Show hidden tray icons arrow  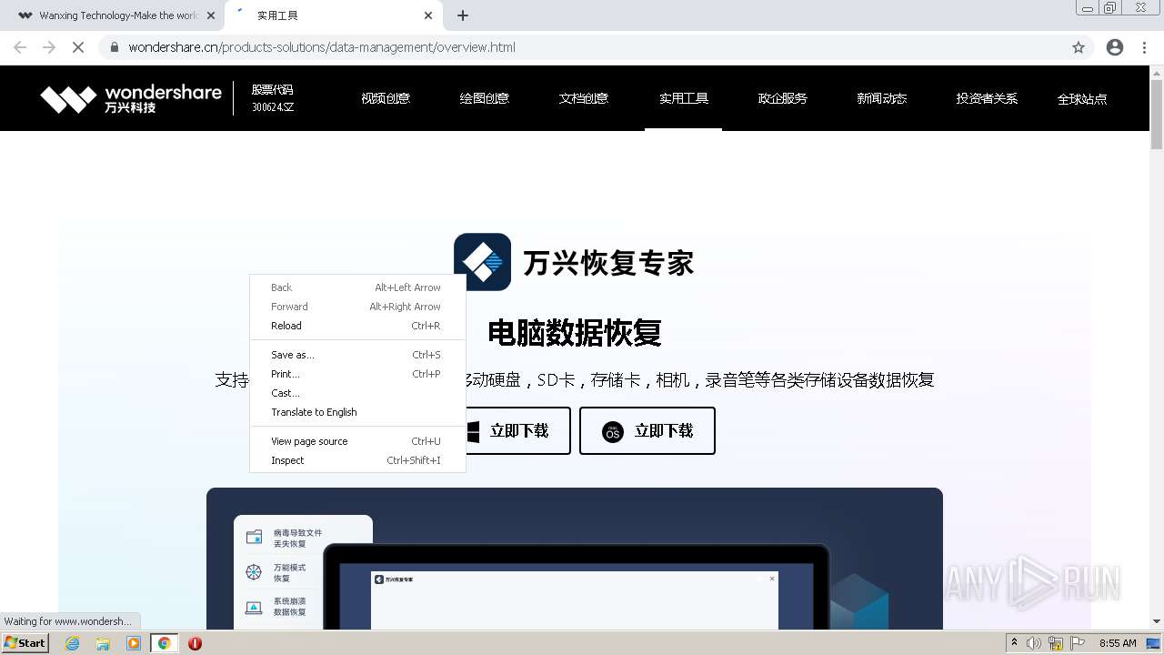[x=1014, y=643]
